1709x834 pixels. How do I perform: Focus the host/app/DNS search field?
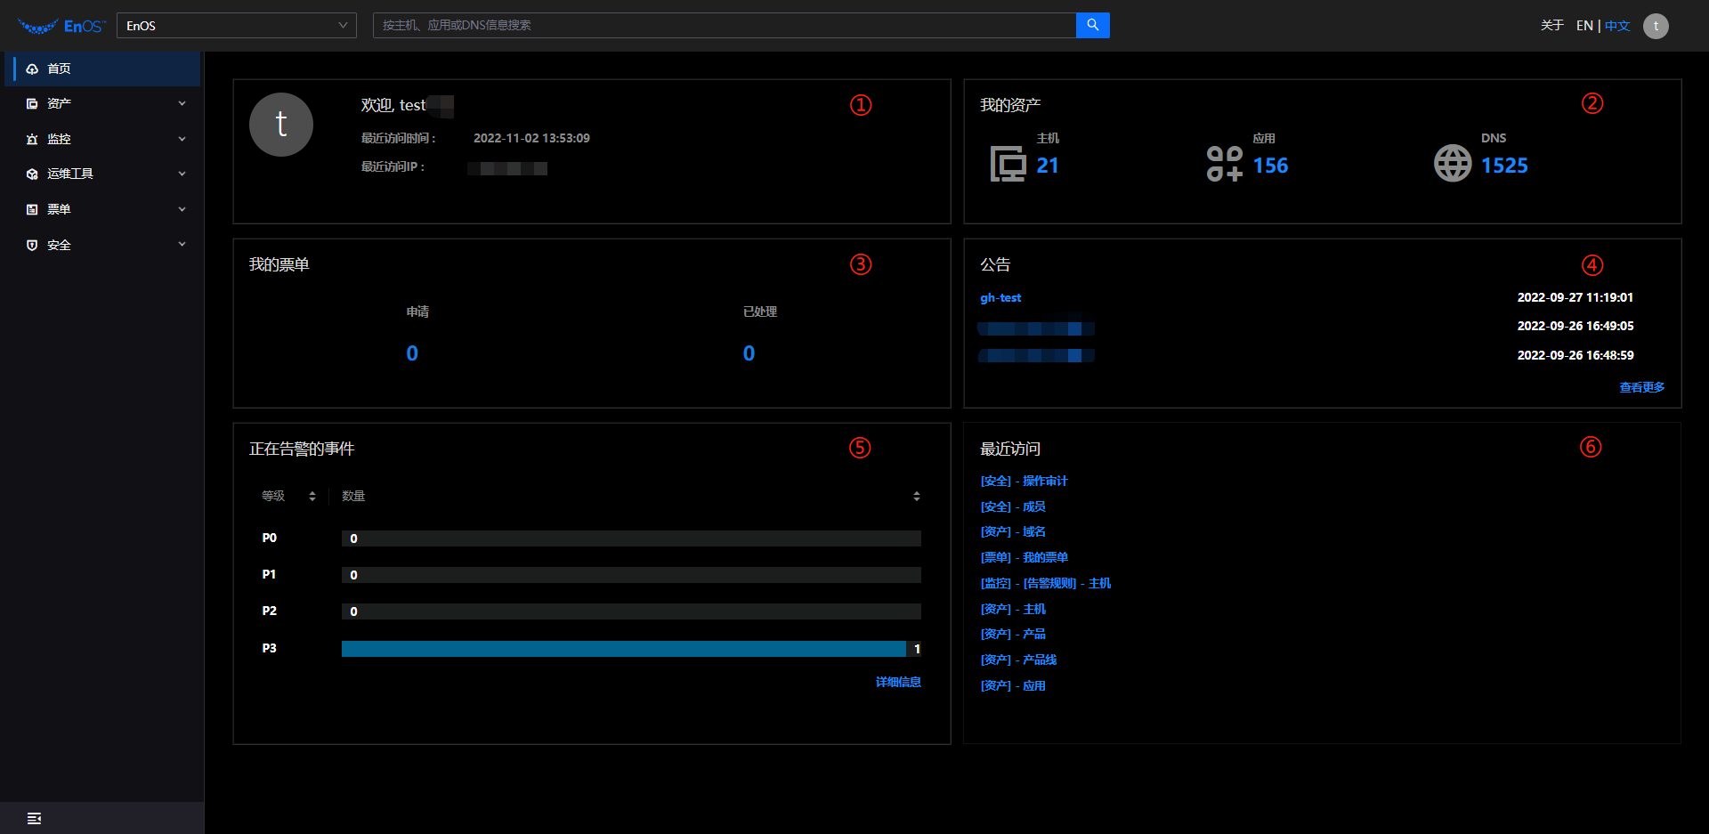tap(725, 25)
